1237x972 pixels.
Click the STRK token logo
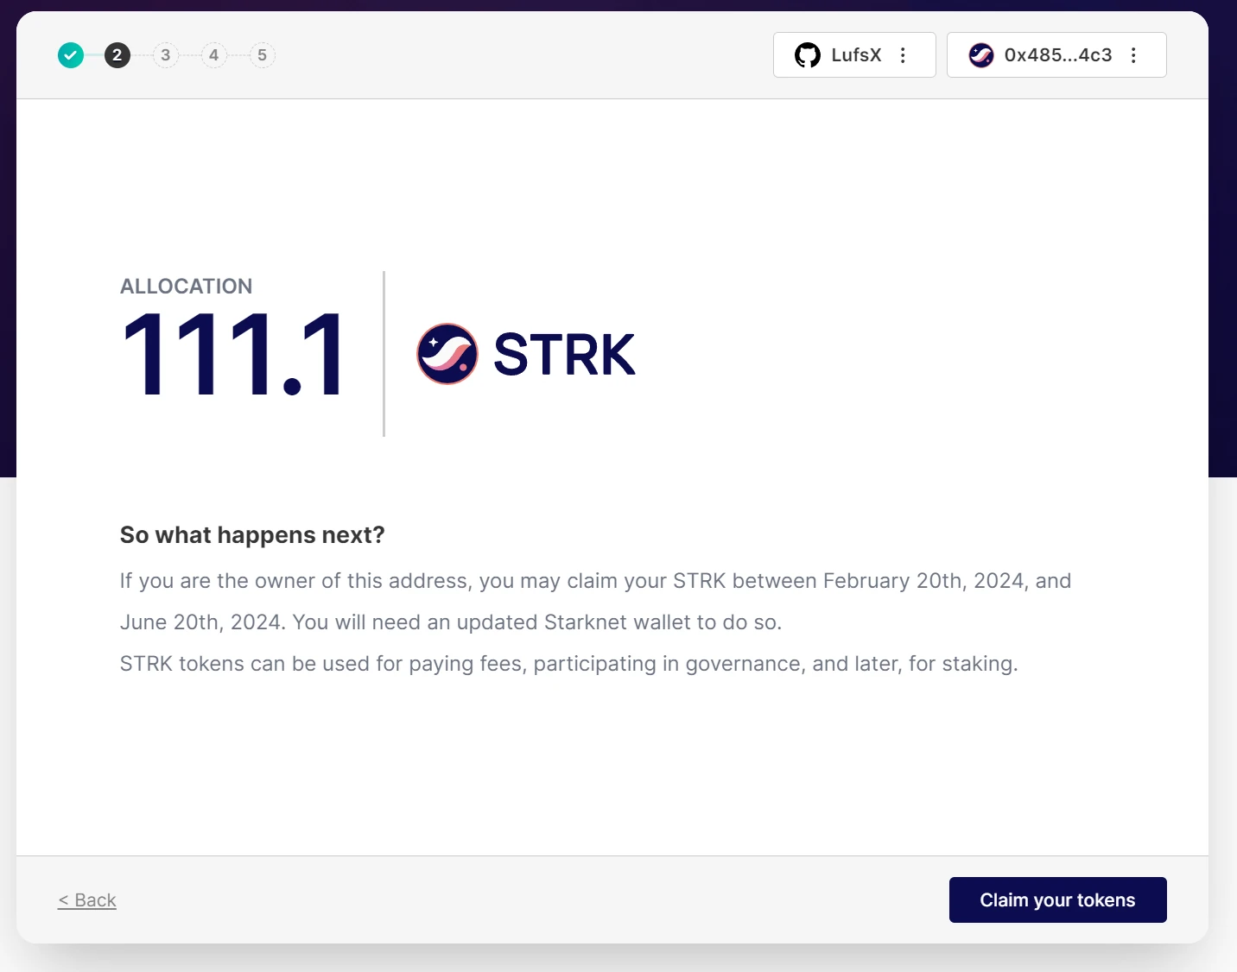[x=447, y=354]
